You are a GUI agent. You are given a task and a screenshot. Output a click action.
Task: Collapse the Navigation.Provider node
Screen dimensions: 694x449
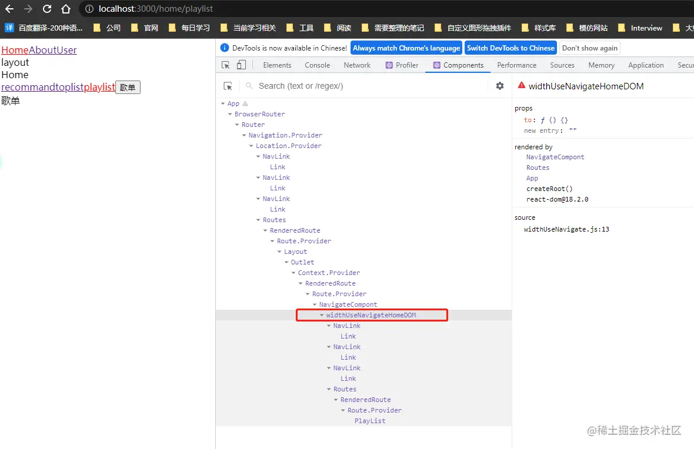244,135
